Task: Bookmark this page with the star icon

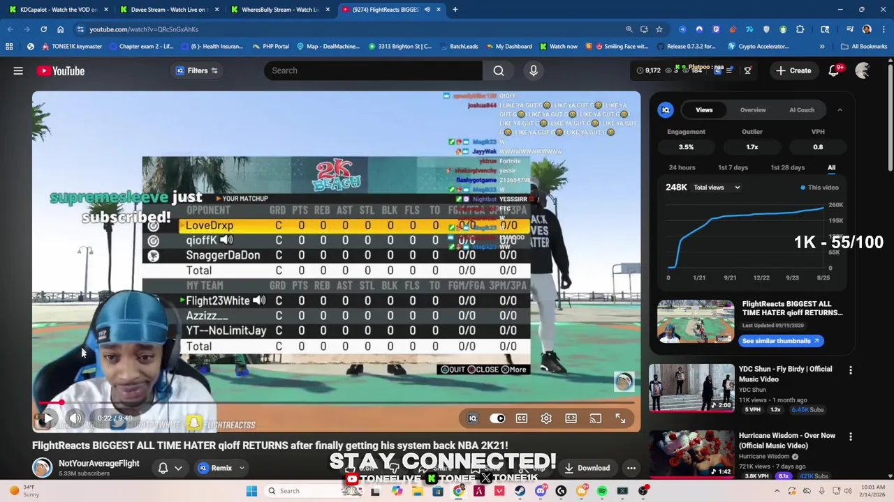Action: tap(659, 29)
